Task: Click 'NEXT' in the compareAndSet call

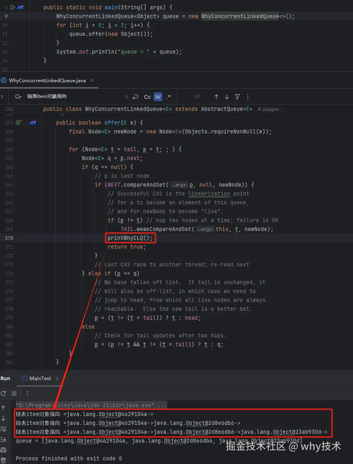Action: [114, 185]
